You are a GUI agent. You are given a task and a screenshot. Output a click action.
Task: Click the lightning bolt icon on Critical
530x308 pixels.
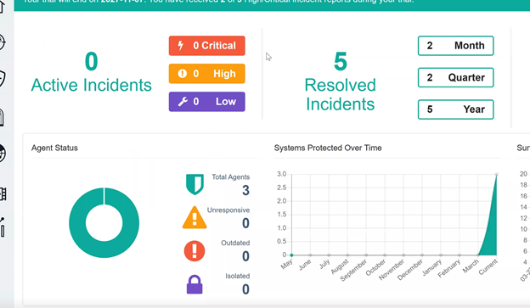(181, 45)
